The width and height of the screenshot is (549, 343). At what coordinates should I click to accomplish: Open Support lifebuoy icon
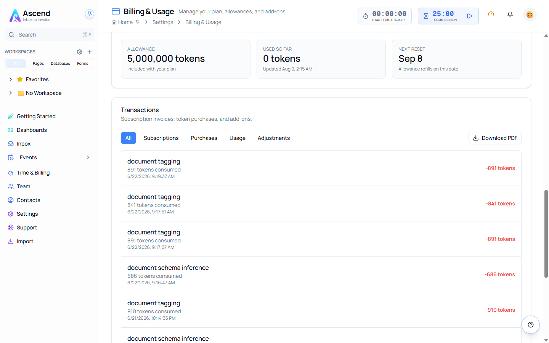[x=11, y=228]
